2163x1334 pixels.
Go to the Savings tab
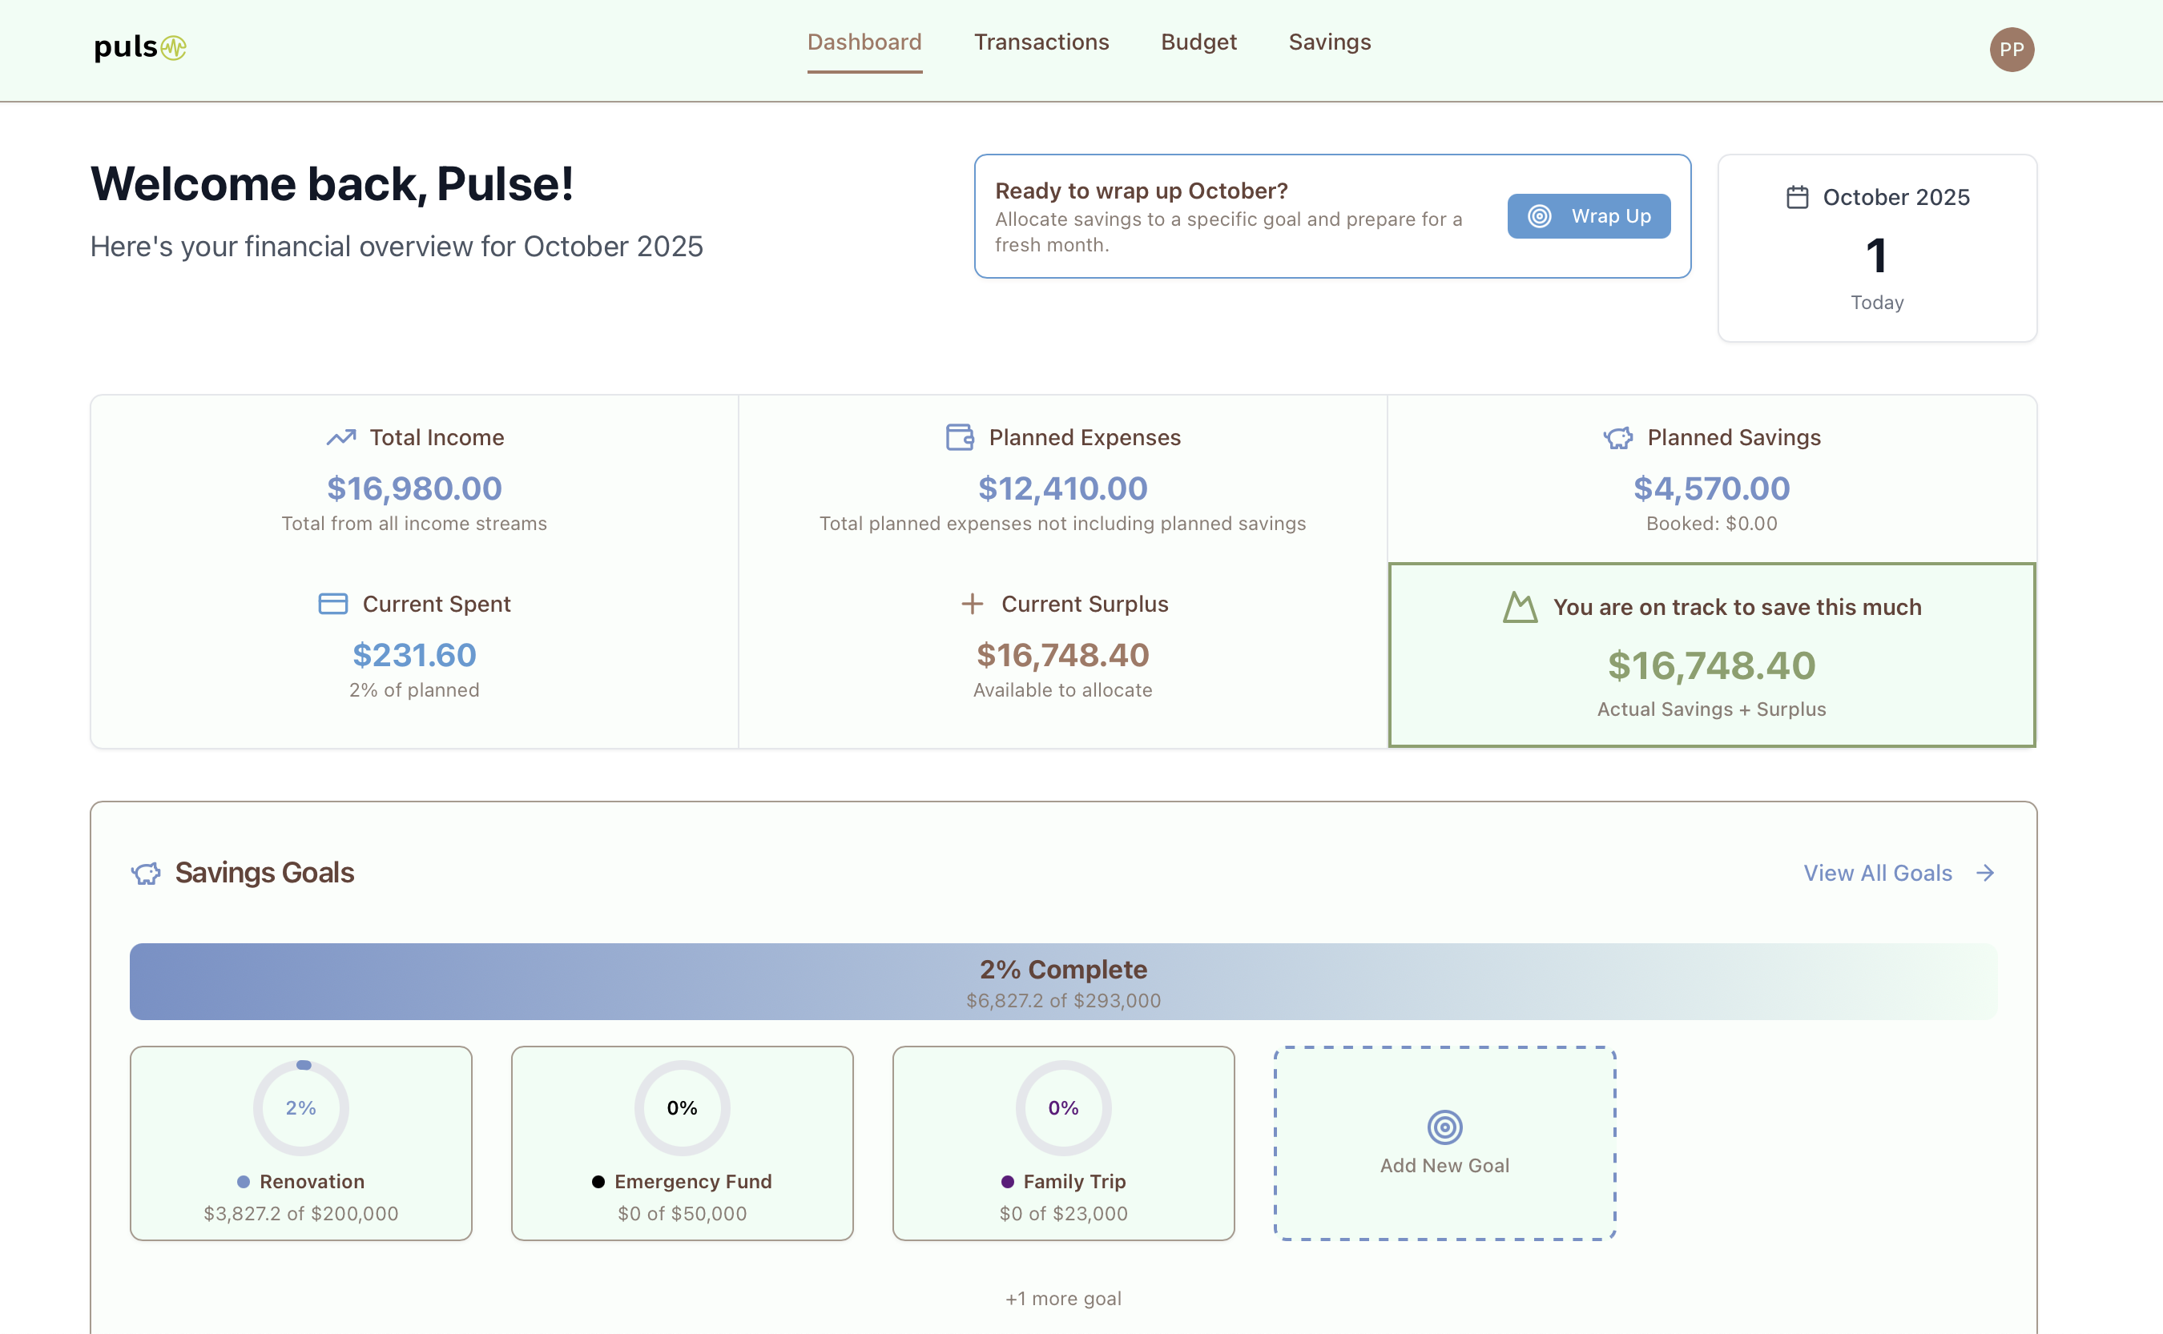click(1329, 42)
